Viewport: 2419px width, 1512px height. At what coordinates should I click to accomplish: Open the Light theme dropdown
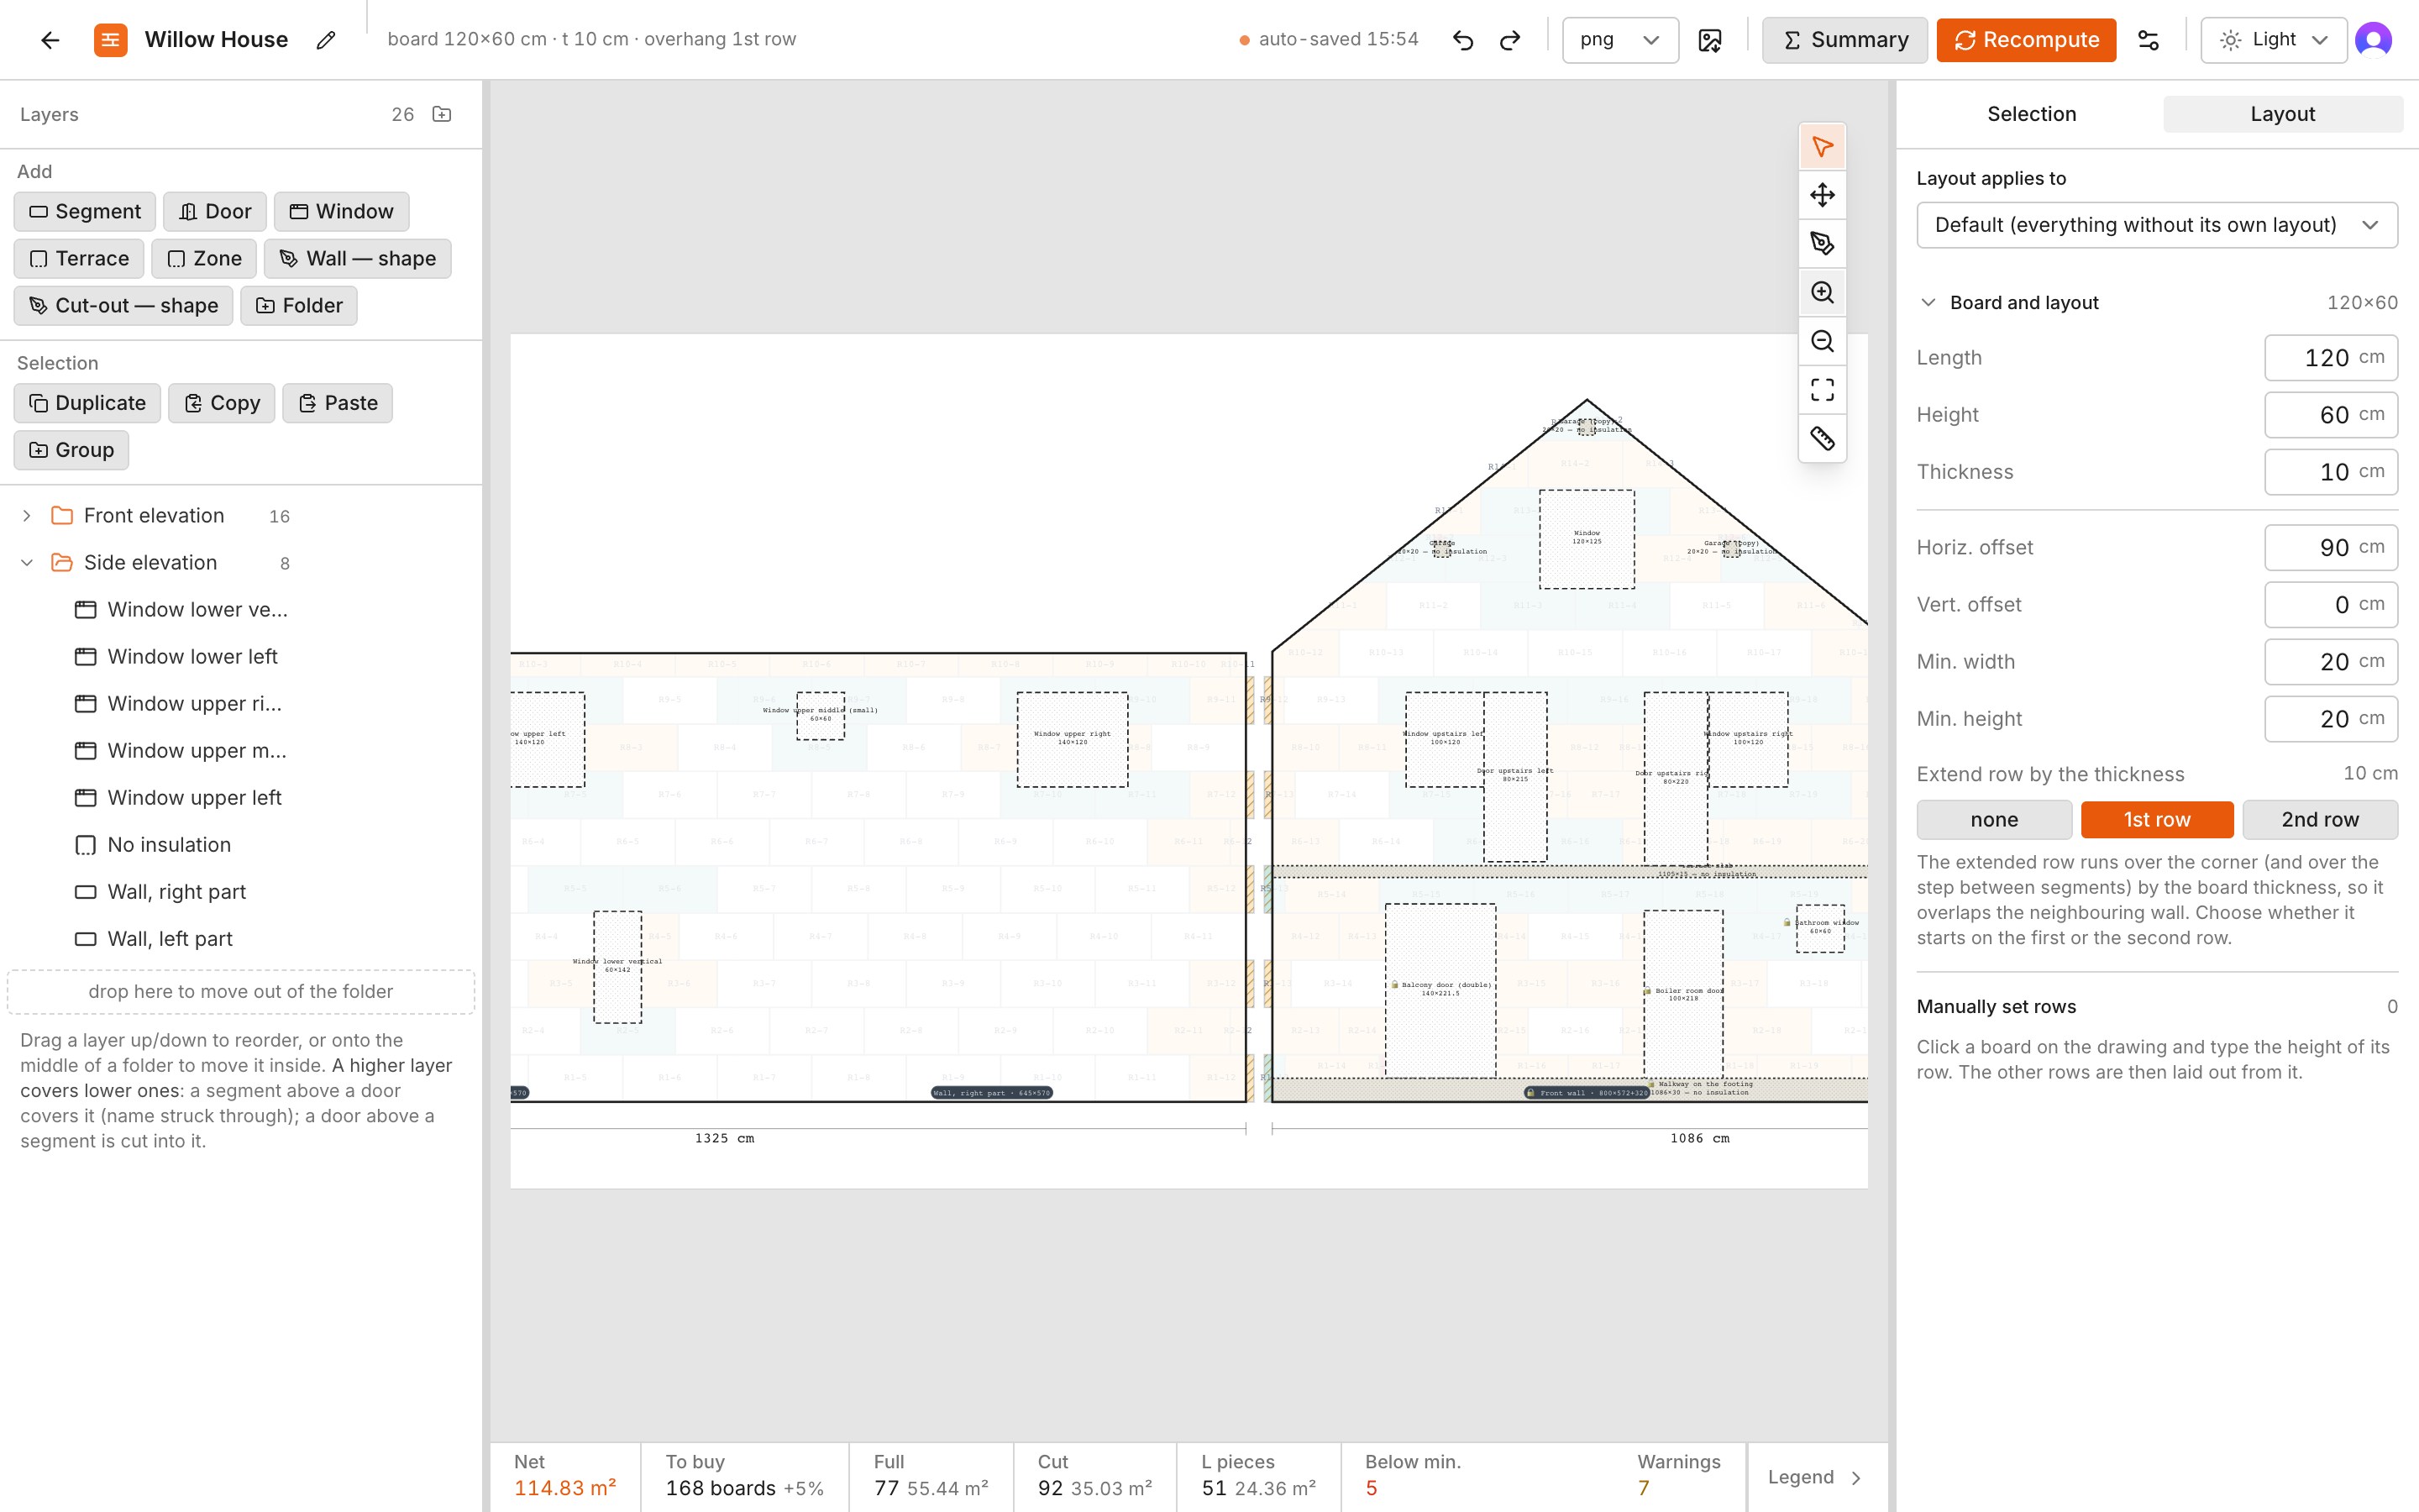pos(2273,40)
